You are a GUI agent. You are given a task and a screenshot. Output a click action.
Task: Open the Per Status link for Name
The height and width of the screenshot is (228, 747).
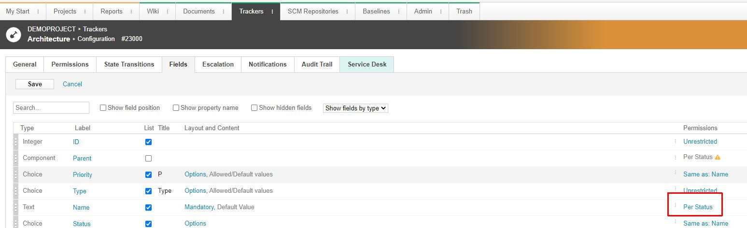(x=698, y=207)
